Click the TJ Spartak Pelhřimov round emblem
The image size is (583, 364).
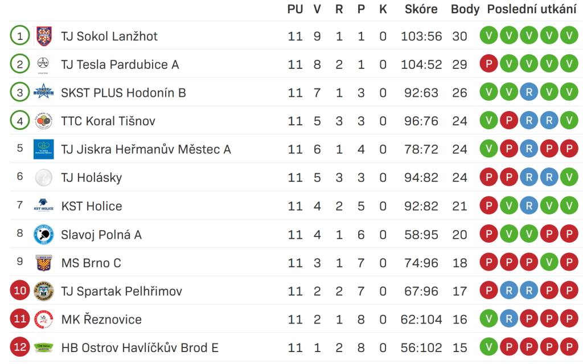pyautogui.click(x=43, y=291)
